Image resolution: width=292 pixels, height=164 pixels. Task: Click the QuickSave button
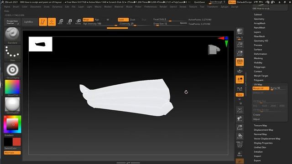coord(199,2)
